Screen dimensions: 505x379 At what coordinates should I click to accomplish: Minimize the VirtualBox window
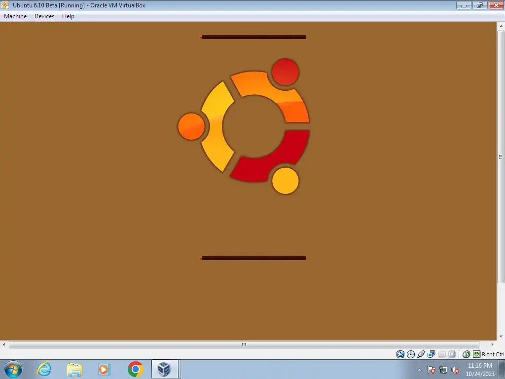point(464,5)
